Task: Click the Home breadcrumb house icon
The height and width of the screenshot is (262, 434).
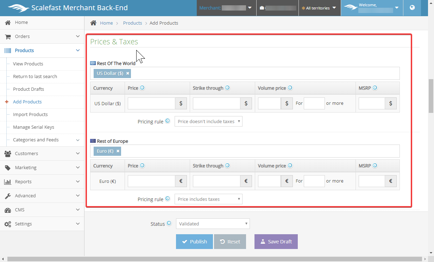Action: (93, 23)
